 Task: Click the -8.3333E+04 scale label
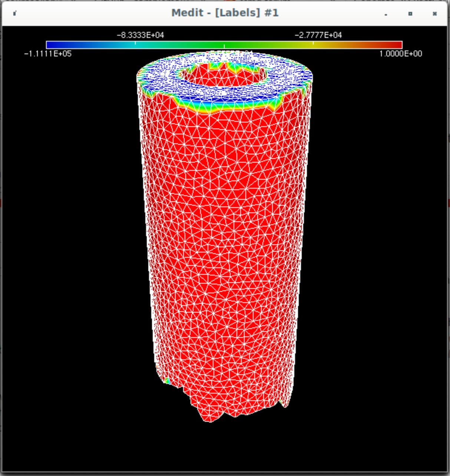coord(140,35)
